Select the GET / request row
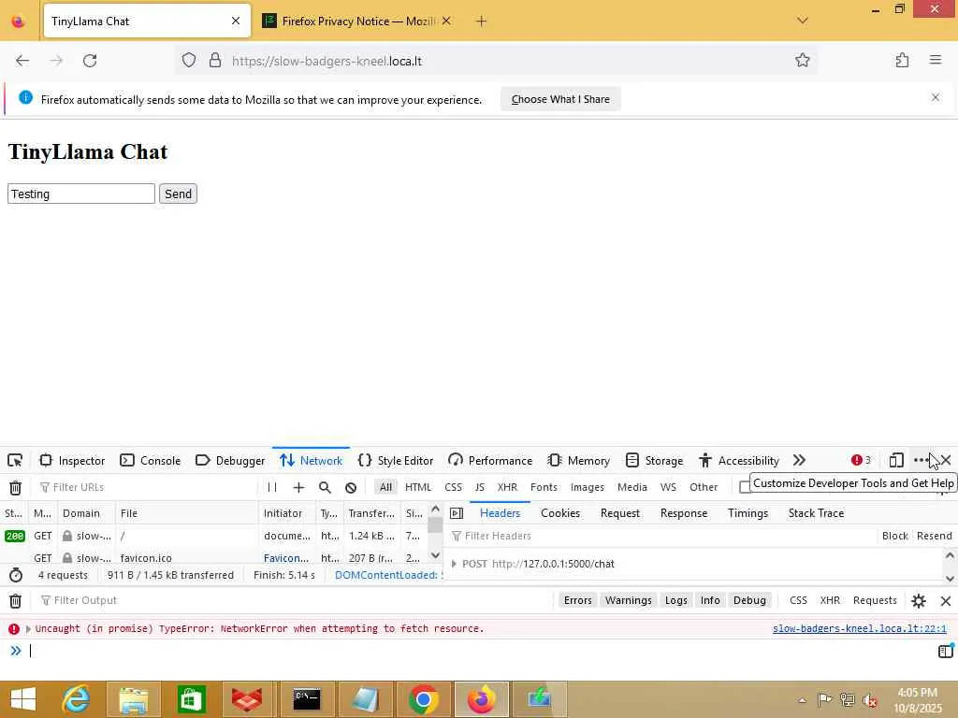 pos(214,536)
